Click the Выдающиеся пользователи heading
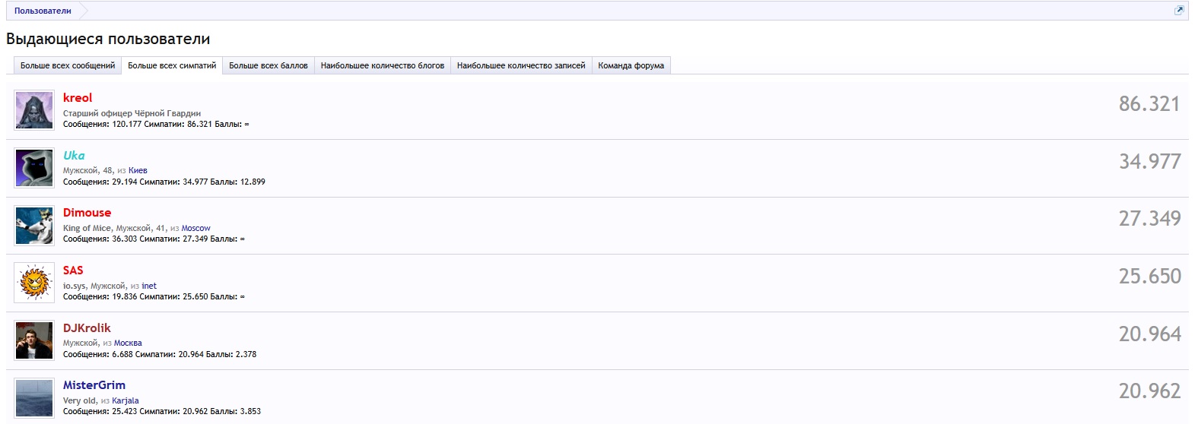Screen dimensions: 1195x424 point(108,39)
